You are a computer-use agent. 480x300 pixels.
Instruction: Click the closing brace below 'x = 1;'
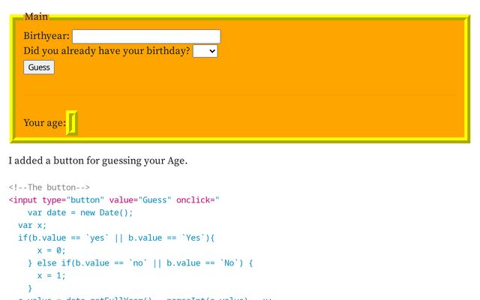[30, 288]
